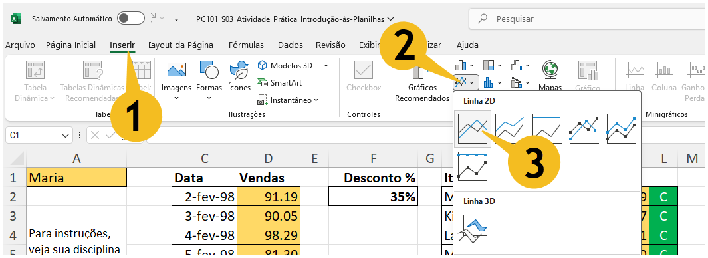Pick the 100% stacked line chart icon

point(547,129)
